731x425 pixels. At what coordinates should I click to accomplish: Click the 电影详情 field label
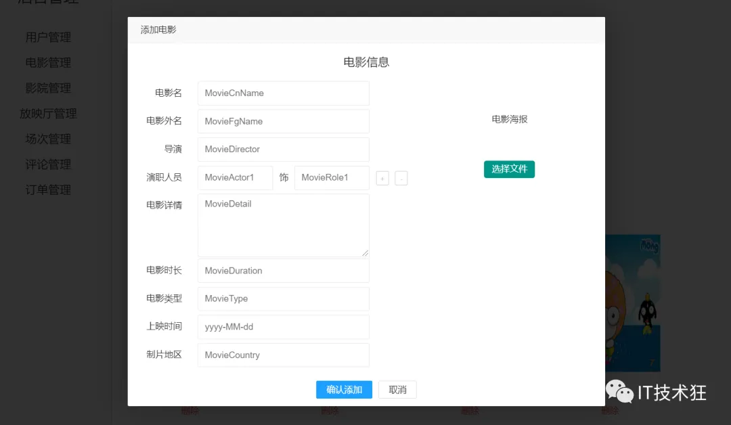164,205
